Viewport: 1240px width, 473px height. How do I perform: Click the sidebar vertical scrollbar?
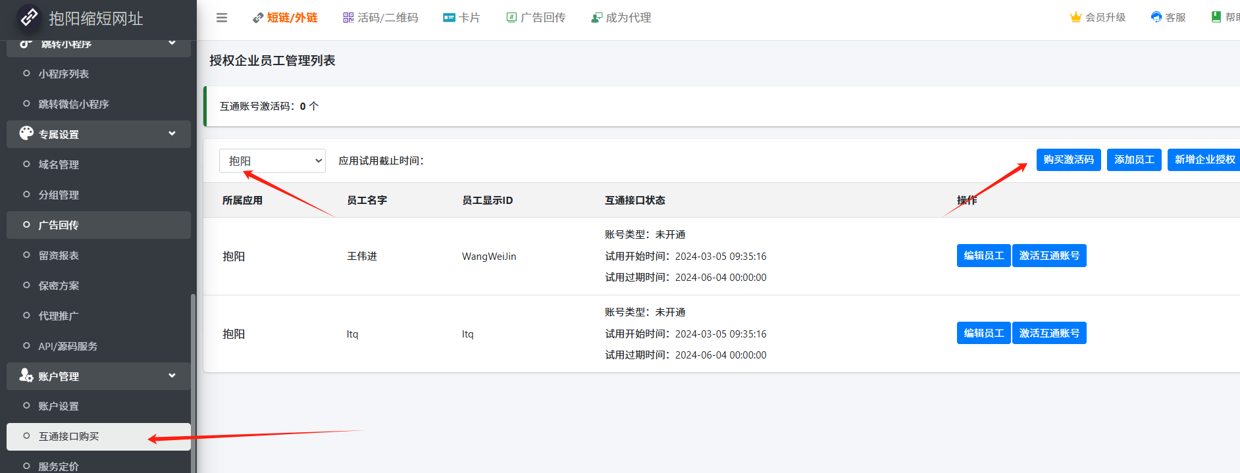pos(193,382)
